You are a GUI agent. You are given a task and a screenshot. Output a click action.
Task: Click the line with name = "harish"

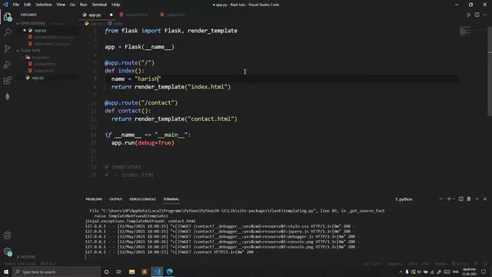pyautogui.click(x=136, y=78)
